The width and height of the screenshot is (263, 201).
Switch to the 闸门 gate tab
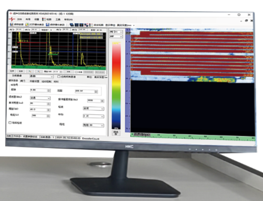point(23,81)
